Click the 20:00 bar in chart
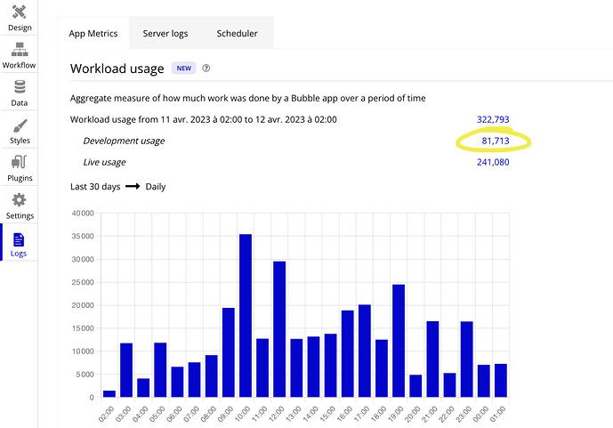Screen dimensions: 613x428 [x=415, y=386]
